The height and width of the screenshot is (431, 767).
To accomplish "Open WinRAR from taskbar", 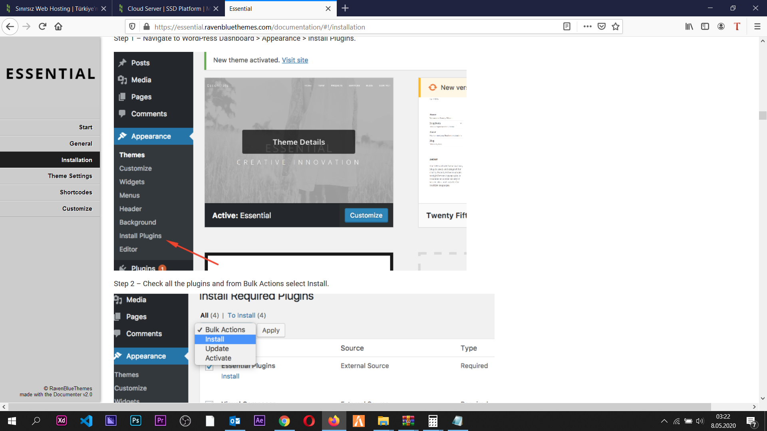I will (408, 421).
